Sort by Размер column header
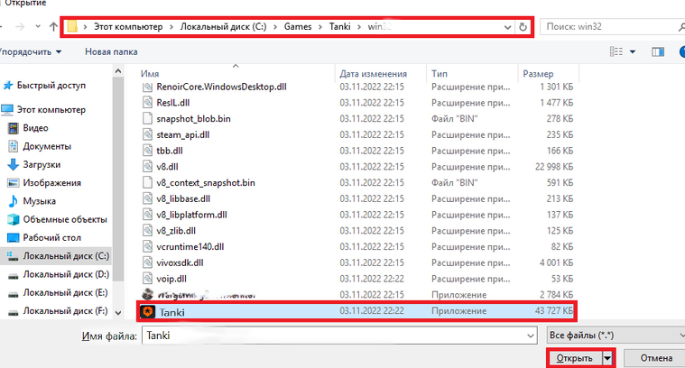This screenshot has height=368, width=685. click(538, 74)
